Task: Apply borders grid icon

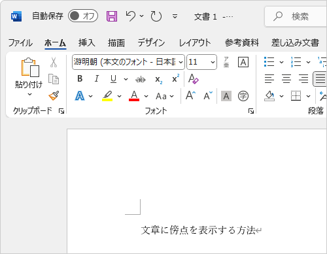Action: tap(296, 96)
